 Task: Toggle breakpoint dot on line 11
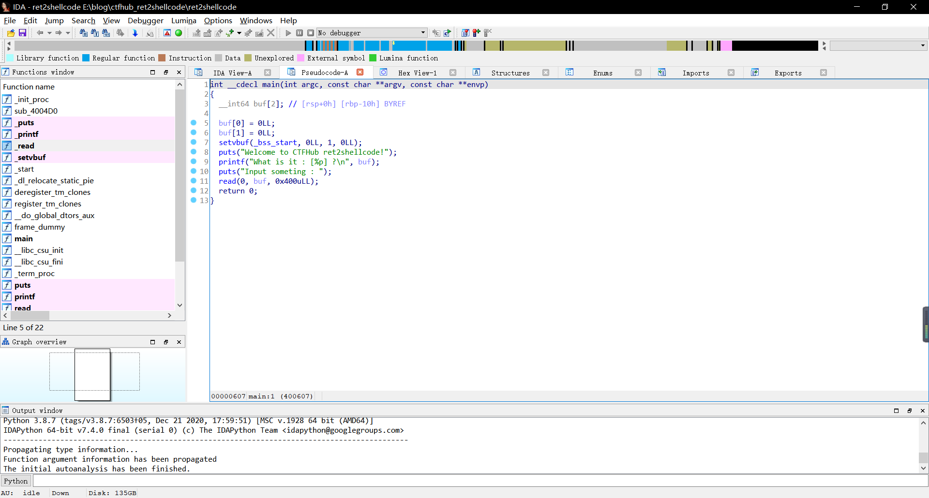194,181
